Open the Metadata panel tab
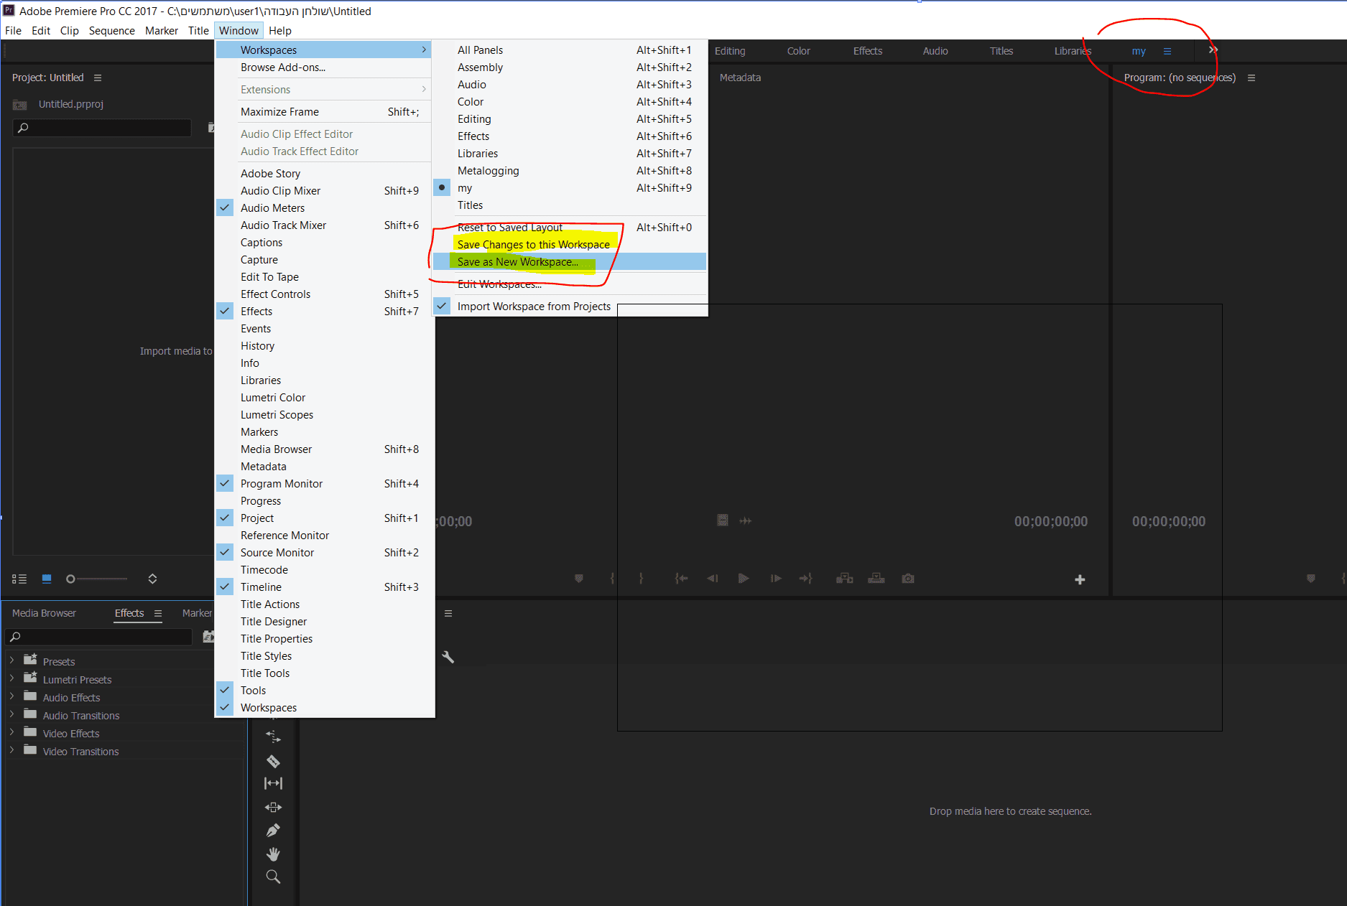 tap(740, 78)
